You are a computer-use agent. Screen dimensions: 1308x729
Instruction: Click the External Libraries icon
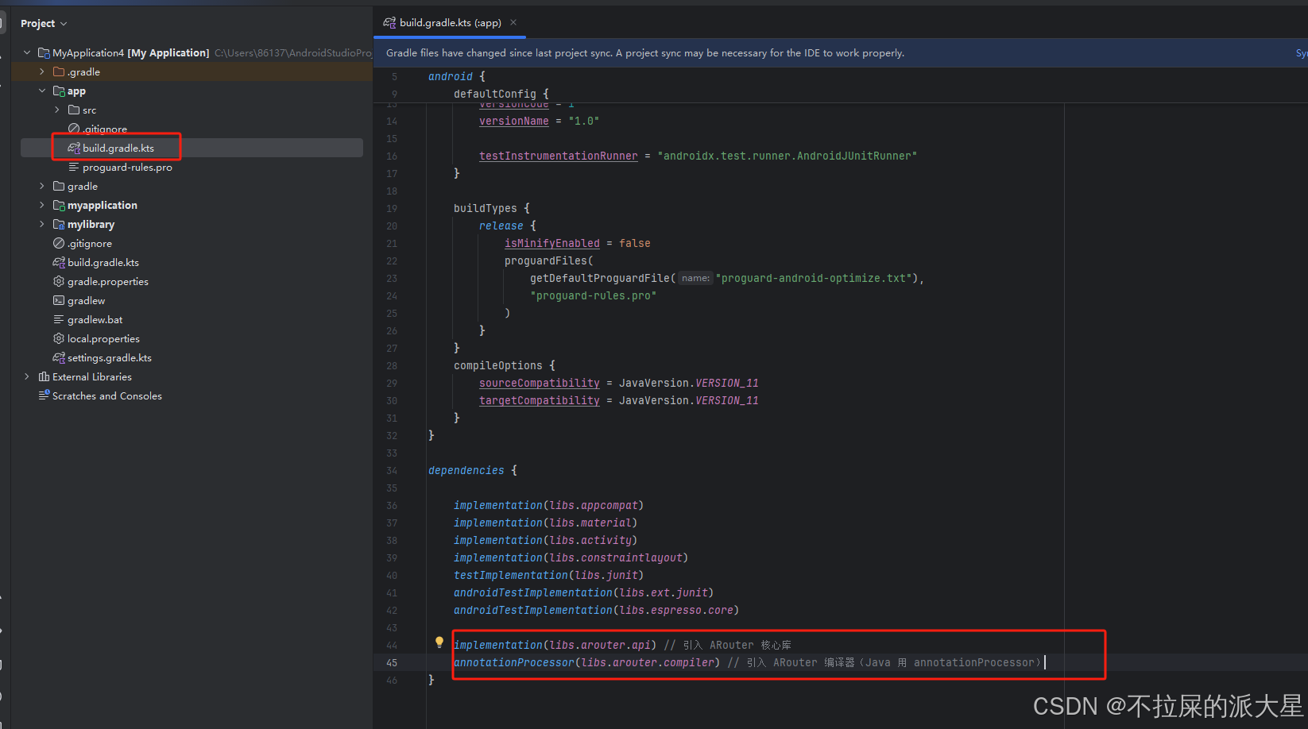[x=44, y=376]
